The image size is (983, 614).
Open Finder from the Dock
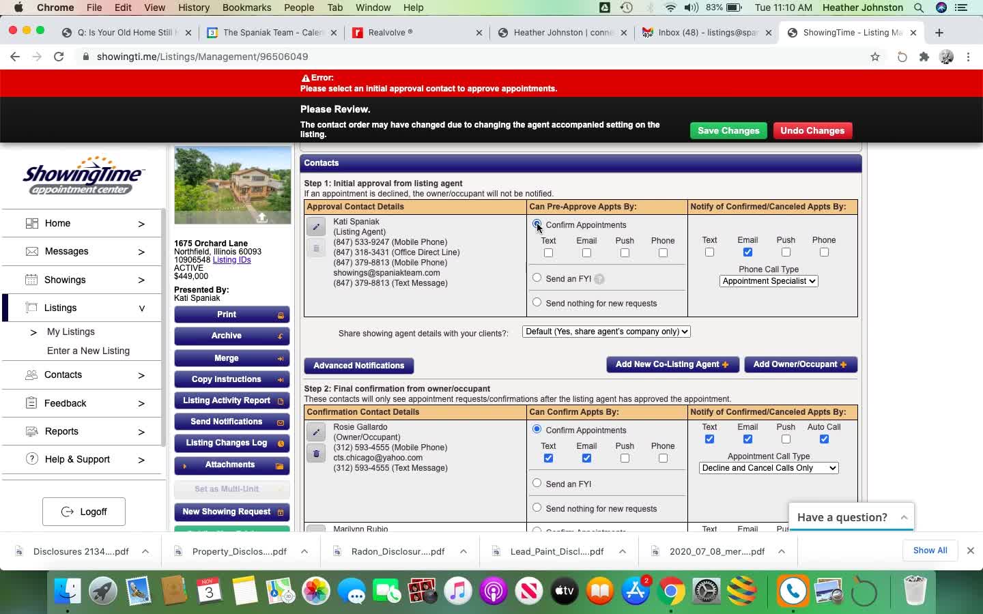(x=68, y=591)
